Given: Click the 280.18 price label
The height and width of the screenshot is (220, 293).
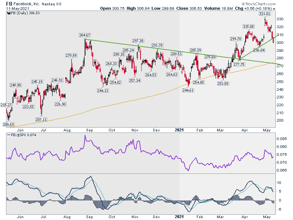Looking at the screenshot, I should tap(119, 54).
